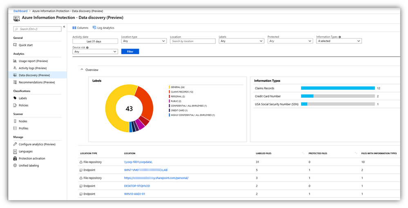Open \\corp-fil01\corpdata\ location link
Screen dimensions: 408x208
tap(138, 162)
